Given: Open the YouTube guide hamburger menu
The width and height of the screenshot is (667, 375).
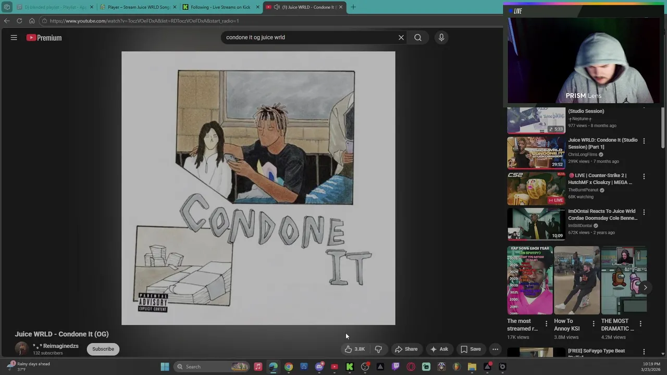Looking at the screenshot, I should click(14, 37).
